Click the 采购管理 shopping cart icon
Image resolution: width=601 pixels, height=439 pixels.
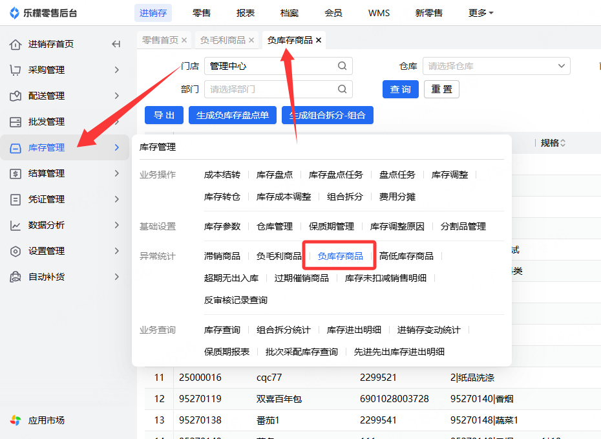click(16, 70)
